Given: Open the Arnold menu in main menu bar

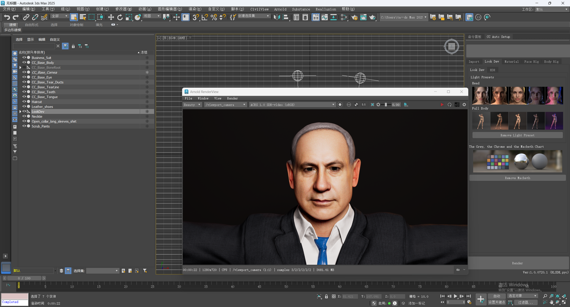Looking at the screenshot, I should pos(280,9).
